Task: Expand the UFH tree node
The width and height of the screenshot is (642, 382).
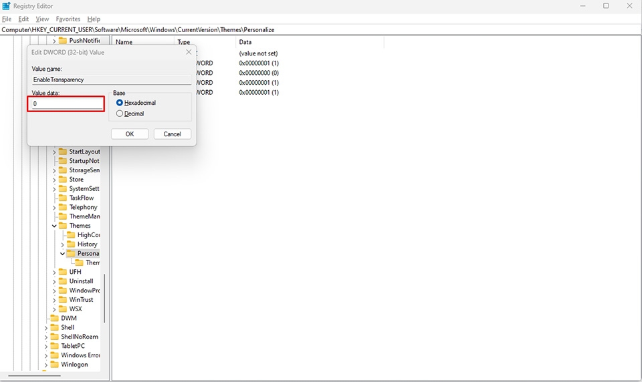Action: (x=54, y=272)
